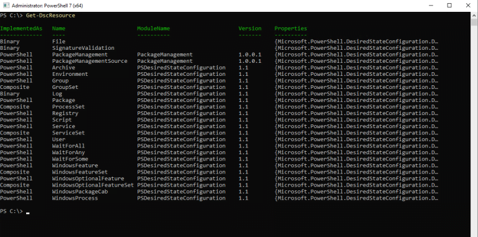Click the Script resource name

tap(62, 119)
